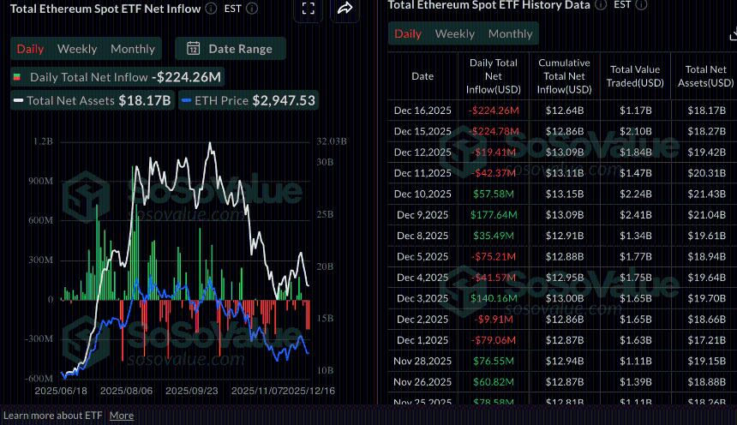Select Daily tab in history table

pos(408,33)
